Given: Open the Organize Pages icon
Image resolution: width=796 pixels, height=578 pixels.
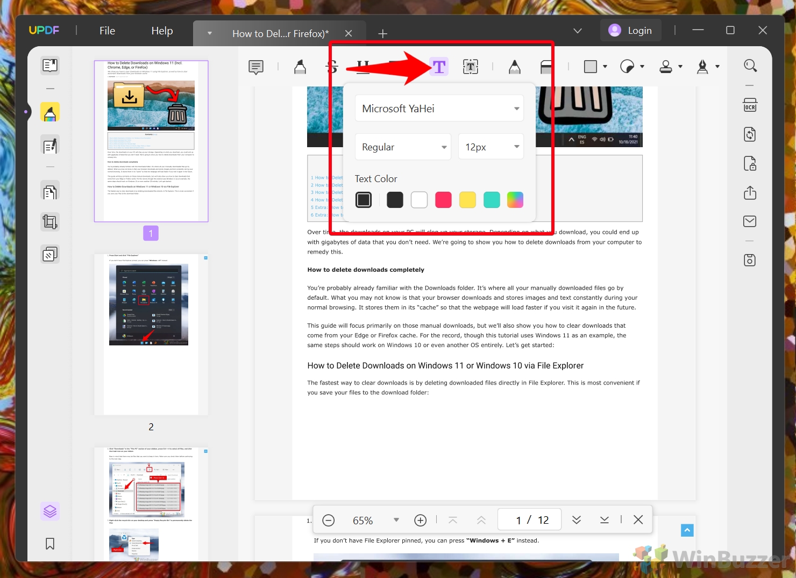Looking at the screenshot, I should 50,192.
